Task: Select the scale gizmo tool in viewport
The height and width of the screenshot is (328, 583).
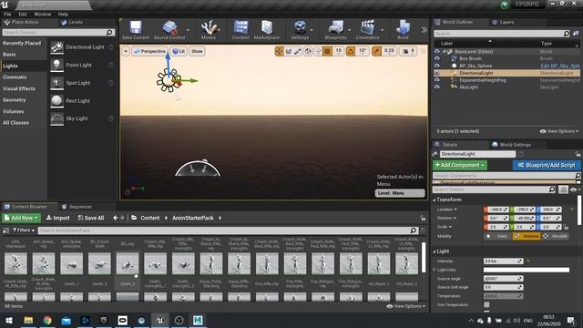Action: pyautogui.click(x=298, y=51)
